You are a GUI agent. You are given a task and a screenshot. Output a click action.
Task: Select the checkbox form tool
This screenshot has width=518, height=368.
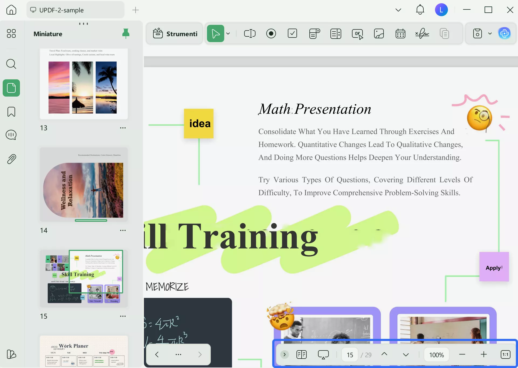pos(292,34)
